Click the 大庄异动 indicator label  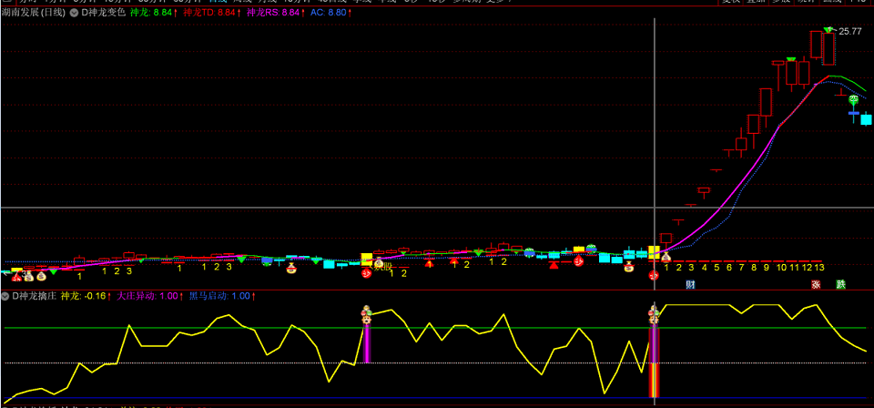(137, 296)
